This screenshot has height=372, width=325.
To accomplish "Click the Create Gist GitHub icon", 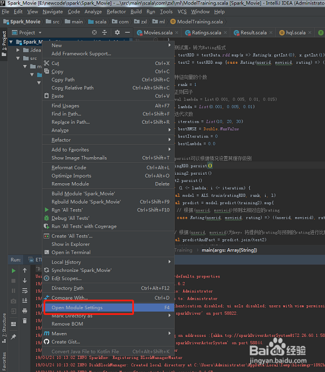I will click(46, 341).
